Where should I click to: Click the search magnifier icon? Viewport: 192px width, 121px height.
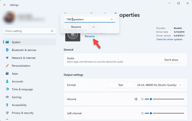point(52,31)
